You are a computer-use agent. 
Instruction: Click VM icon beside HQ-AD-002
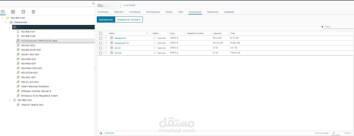tap(18, 45)
